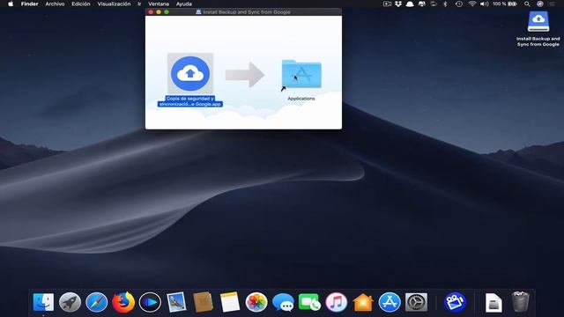This screenshot has height=317, width=564.
Task: Launch Safari from the Dock
Action: coord(96,302)
